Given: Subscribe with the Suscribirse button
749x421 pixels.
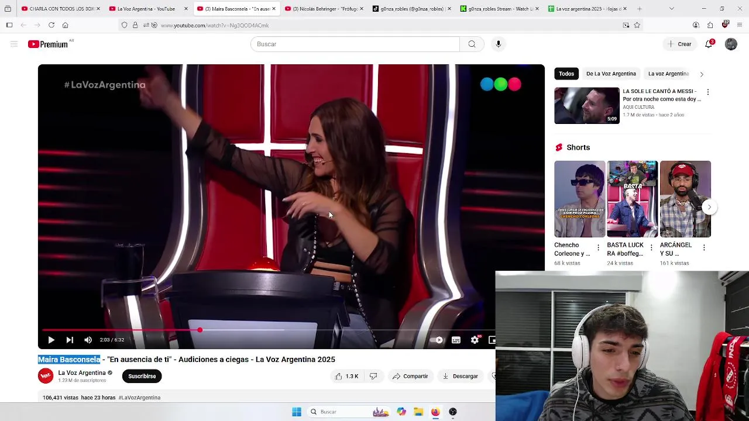Looking at the screenshot, I should [x=142, y=376].
